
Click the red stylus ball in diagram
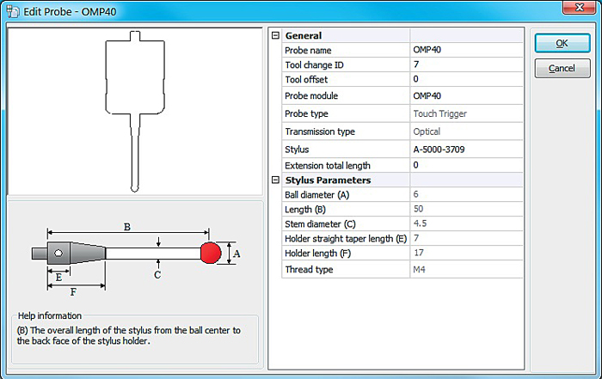tap(211, 253)
